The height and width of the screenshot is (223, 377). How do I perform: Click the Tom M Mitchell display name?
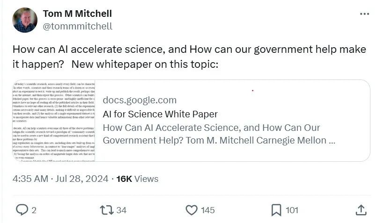pyautogui.click(x=77, y=14)
